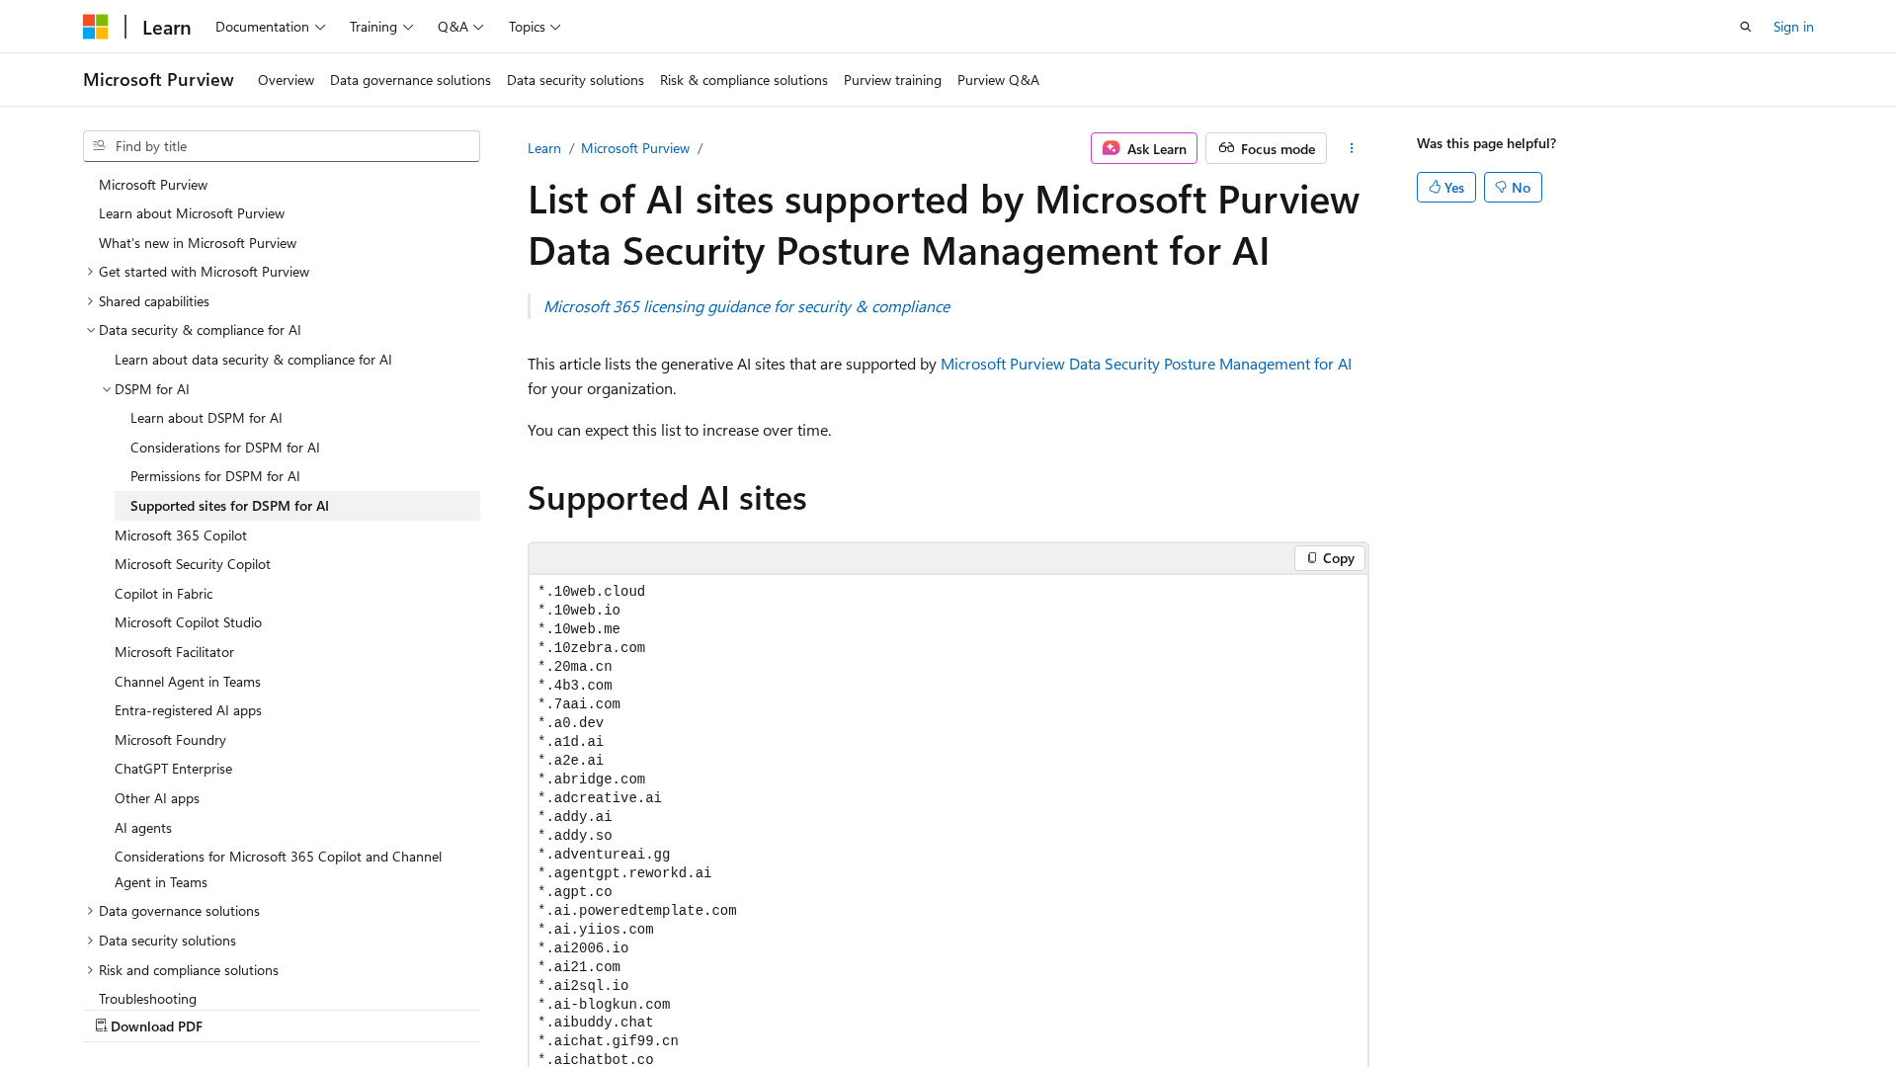
Task: Expand Data governance solutions in sidebar
Action: coord(90,911)
